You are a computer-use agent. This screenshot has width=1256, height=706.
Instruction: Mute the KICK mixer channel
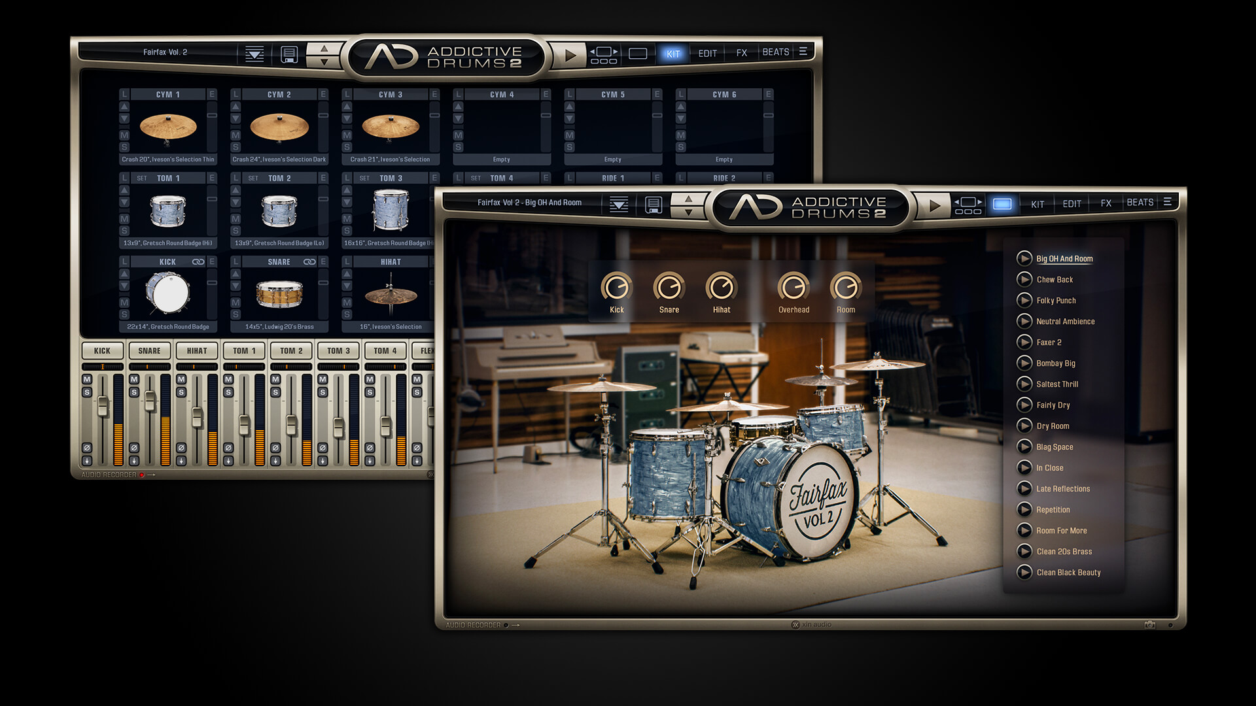click(x=87, y=379)
